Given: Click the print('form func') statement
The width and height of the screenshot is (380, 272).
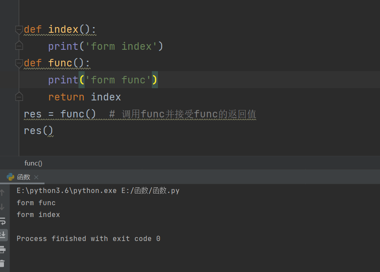Looking at the screenshot, I should click(x=103, y=80).
